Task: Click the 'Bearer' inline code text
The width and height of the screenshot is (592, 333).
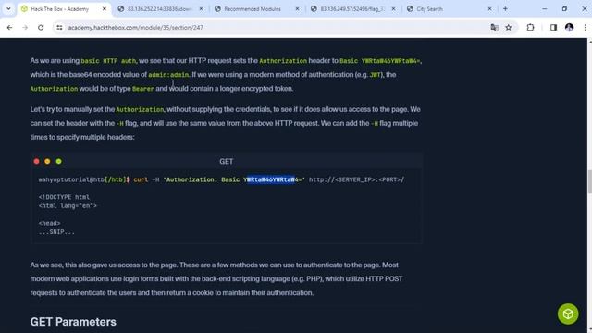Action: pos(143,89)
